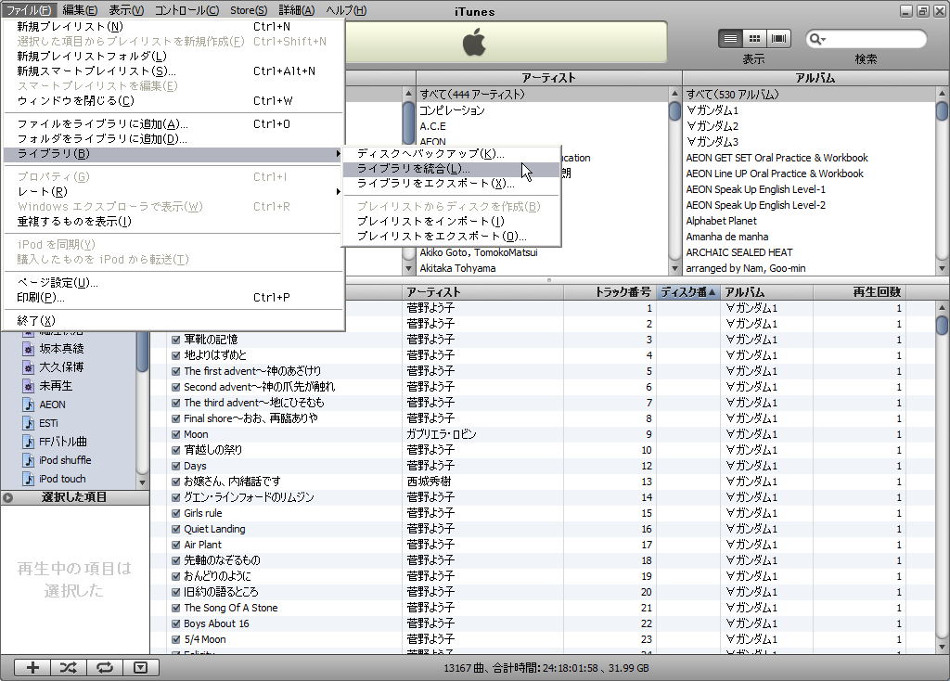Click the FFバトル曲 playlist icon
The image size is (950, 681).
(29, 442)
